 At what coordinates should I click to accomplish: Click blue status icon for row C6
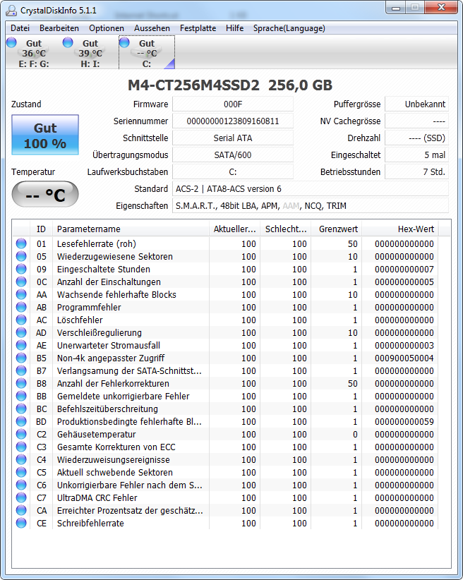click(21, 485)
